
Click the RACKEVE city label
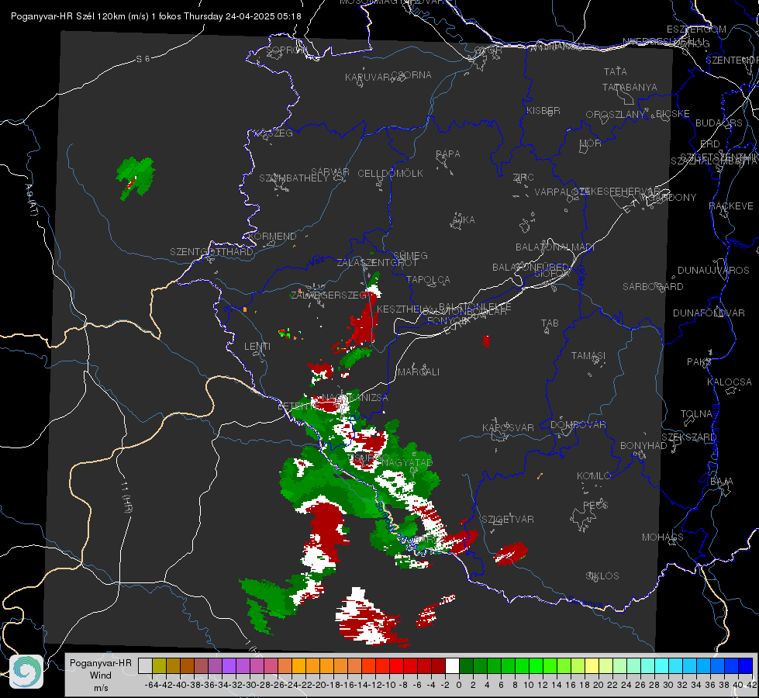point(731,206)
